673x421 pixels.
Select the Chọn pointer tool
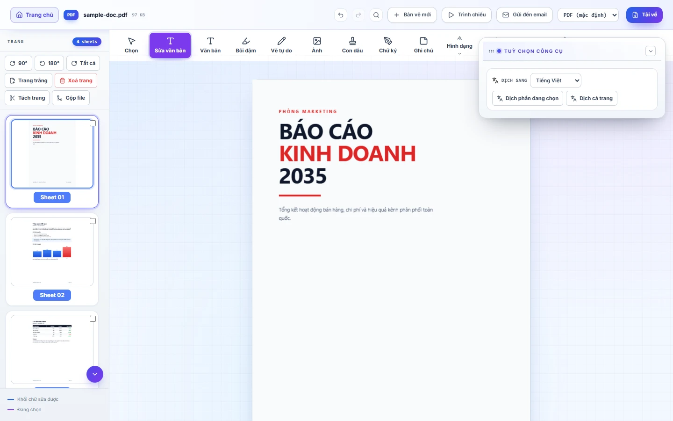click(131, 45)
